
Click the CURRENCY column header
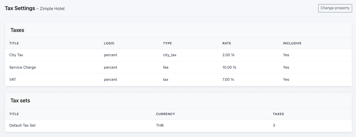[165, 114]
